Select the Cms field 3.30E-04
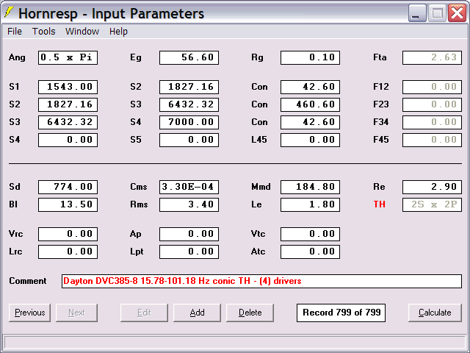The image size is (470, 353). 189,187
